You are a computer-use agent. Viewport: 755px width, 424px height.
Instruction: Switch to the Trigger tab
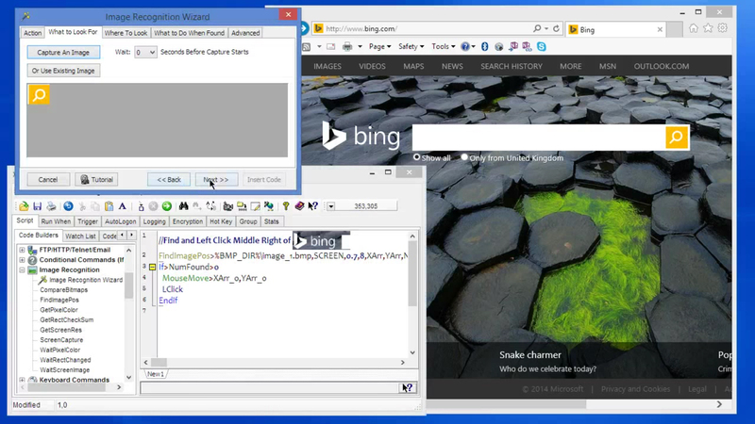pos(88,221)
